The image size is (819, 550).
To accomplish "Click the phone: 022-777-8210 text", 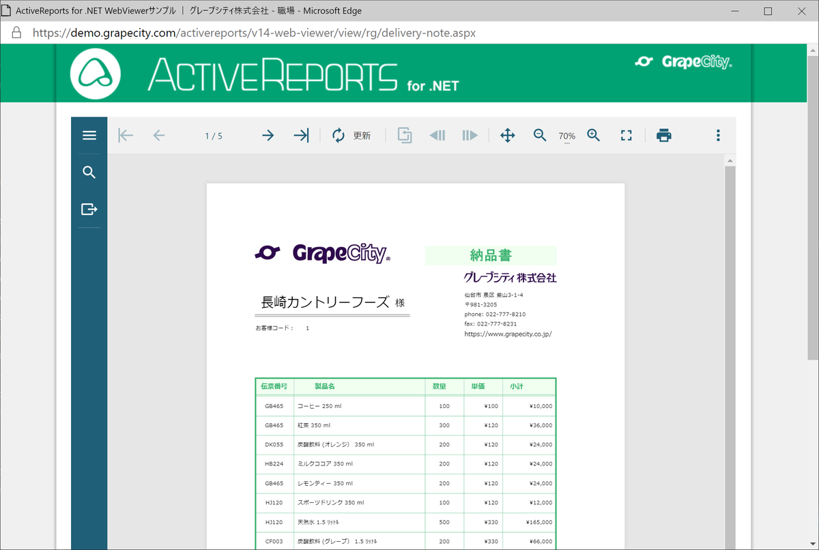I will [495, 315].
